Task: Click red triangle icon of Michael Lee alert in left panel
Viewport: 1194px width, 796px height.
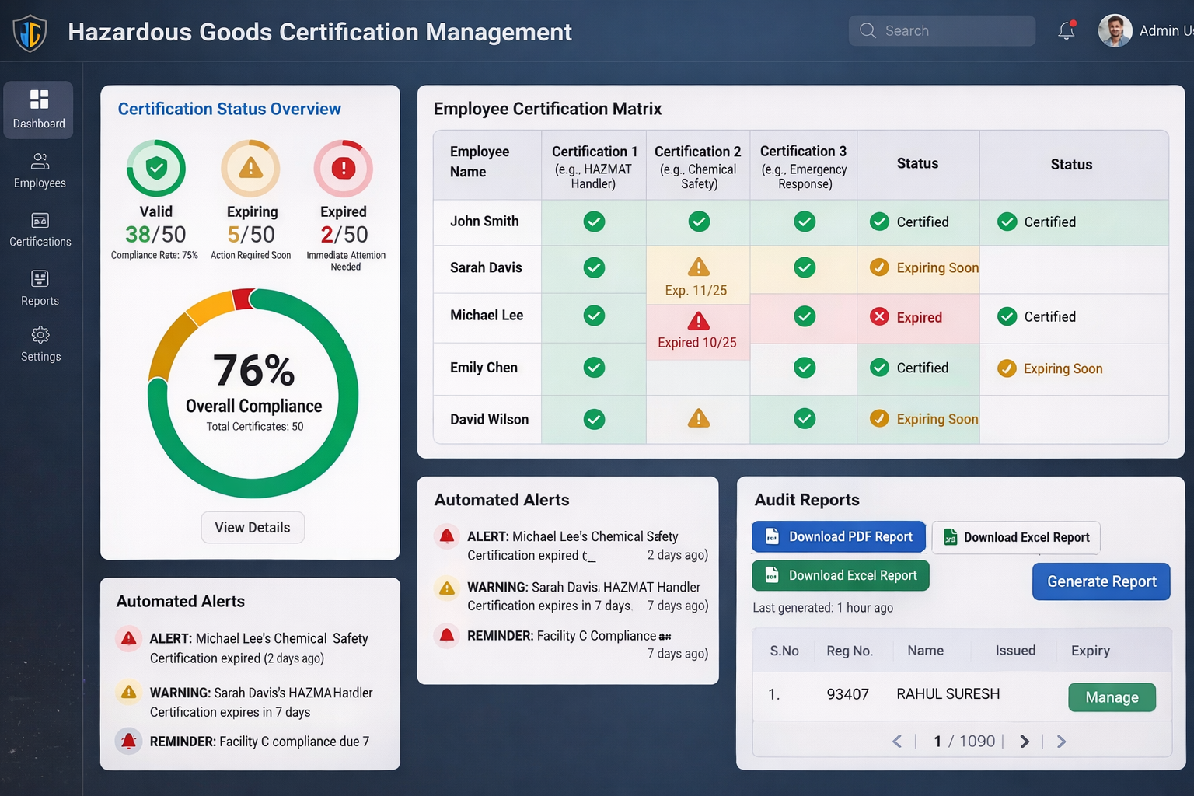Action: (129, 639)
